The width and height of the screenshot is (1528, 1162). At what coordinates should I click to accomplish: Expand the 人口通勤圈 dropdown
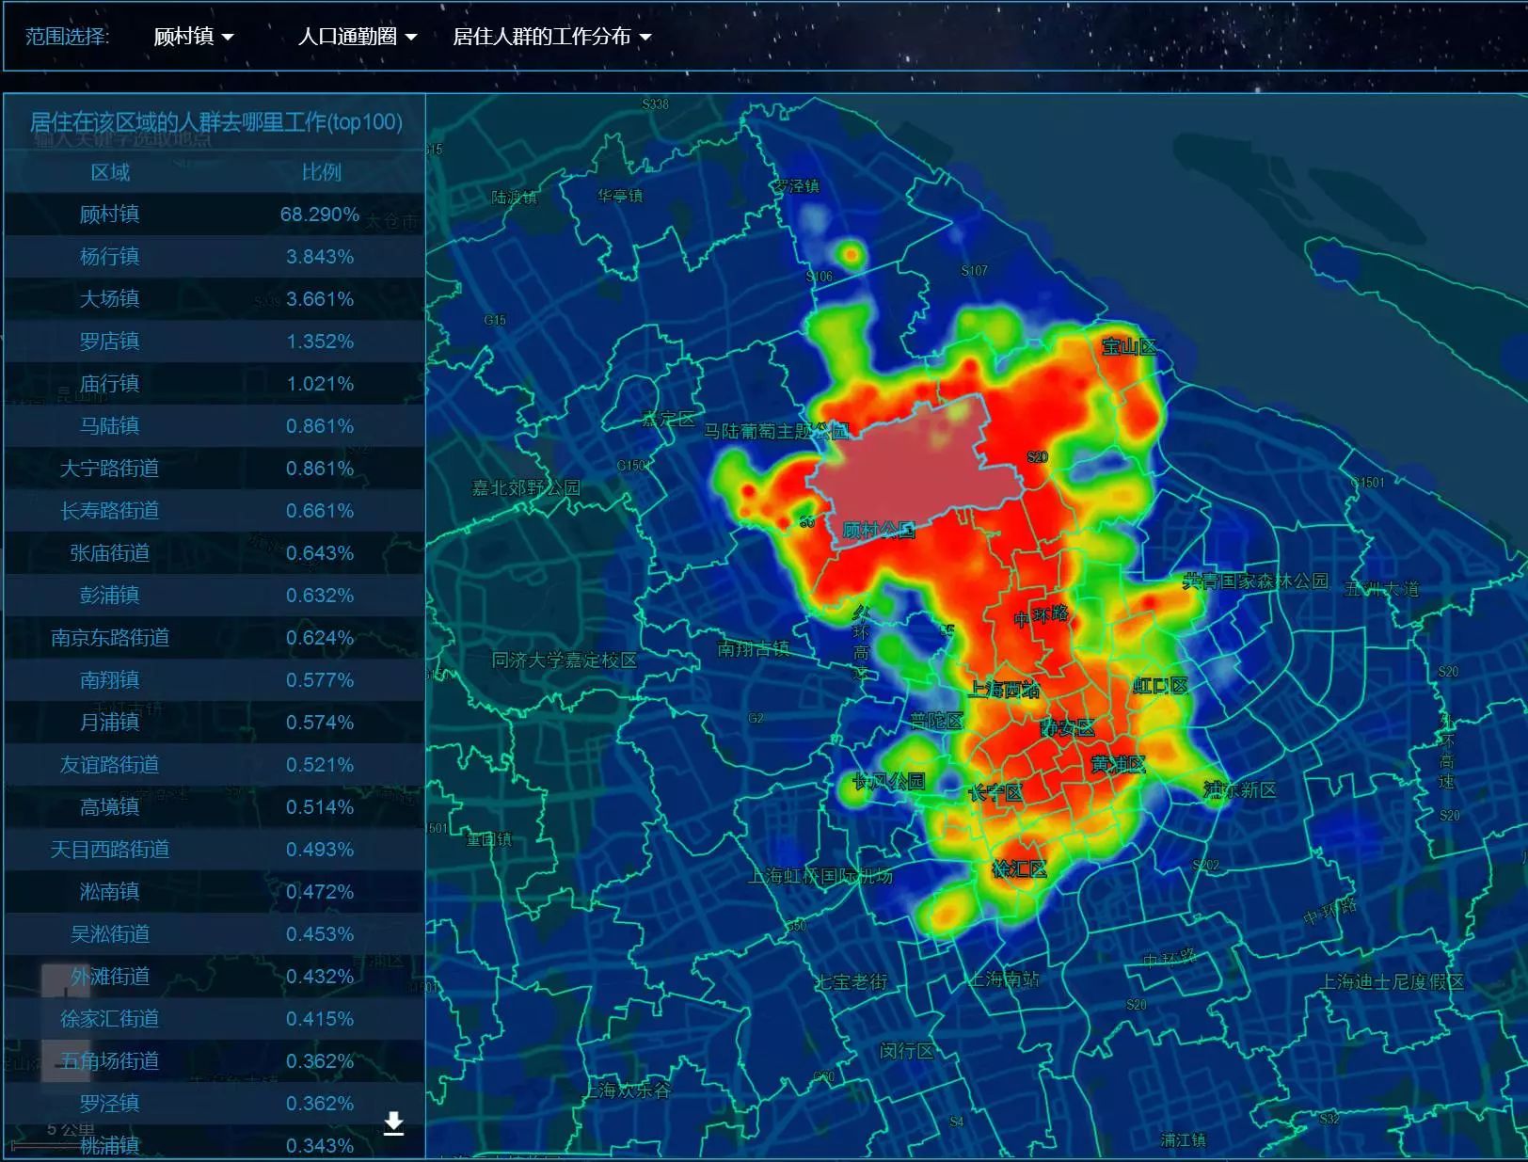click(x=357, y=37)
